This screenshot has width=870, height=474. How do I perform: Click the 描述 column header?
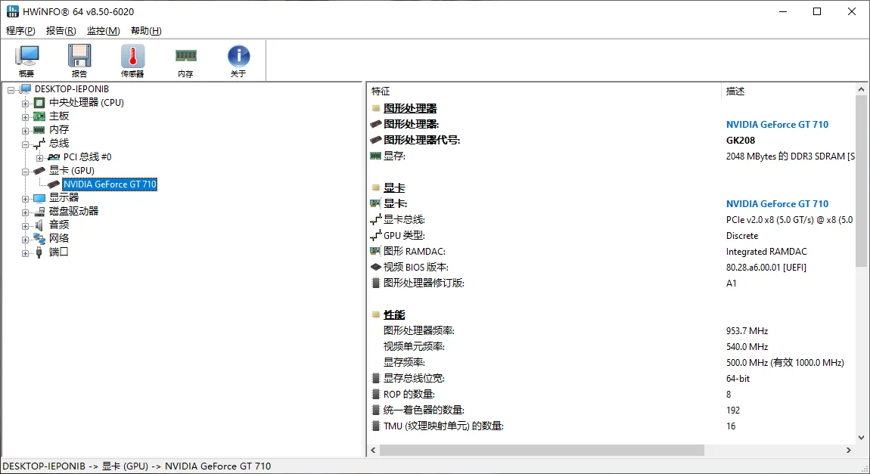pos(788,91)
